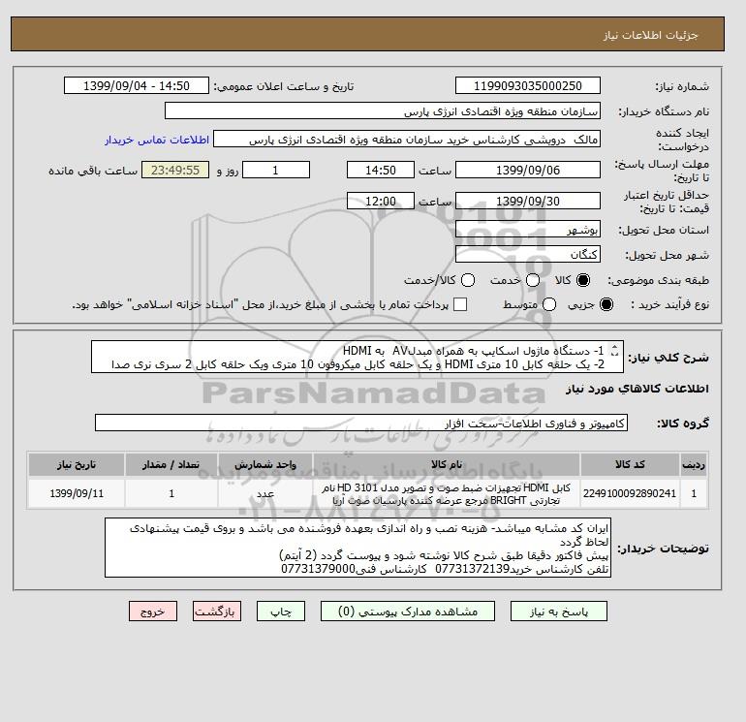Image resolution: width=746 pixels, height=722 pixels.
Task: Select the جزیی purchase type radio
Action: 606,304
